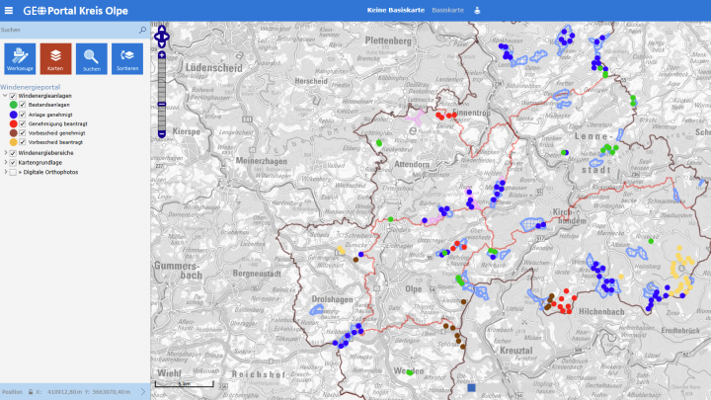Expand position bar with the right chevron
The image size is (711, 400).
tap(143, 391)
